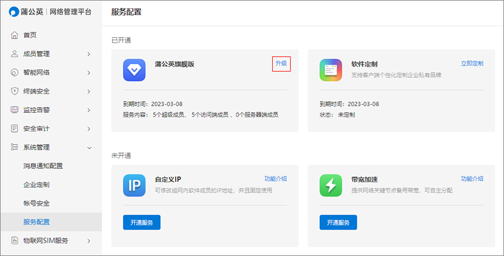Click the 蒲公英 logo icon
Viewport: 504px width, 256px height.
14,12
